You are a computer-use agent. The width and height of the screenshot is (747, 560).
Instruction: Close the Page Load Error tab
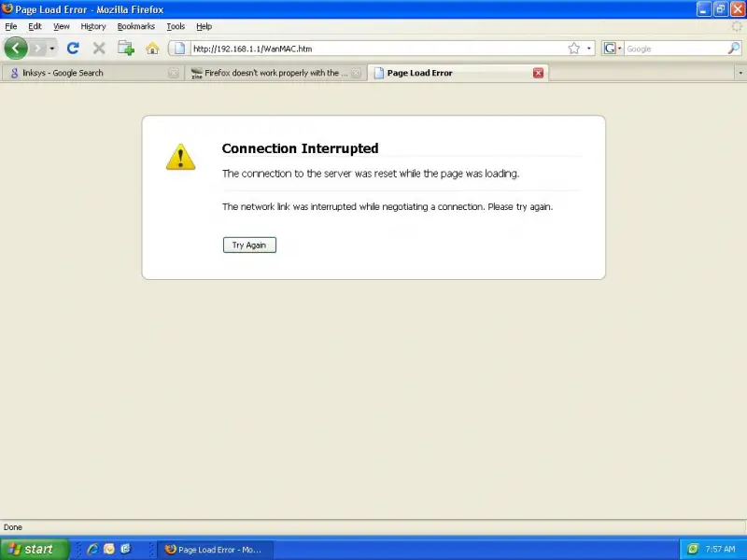(538, 73)
